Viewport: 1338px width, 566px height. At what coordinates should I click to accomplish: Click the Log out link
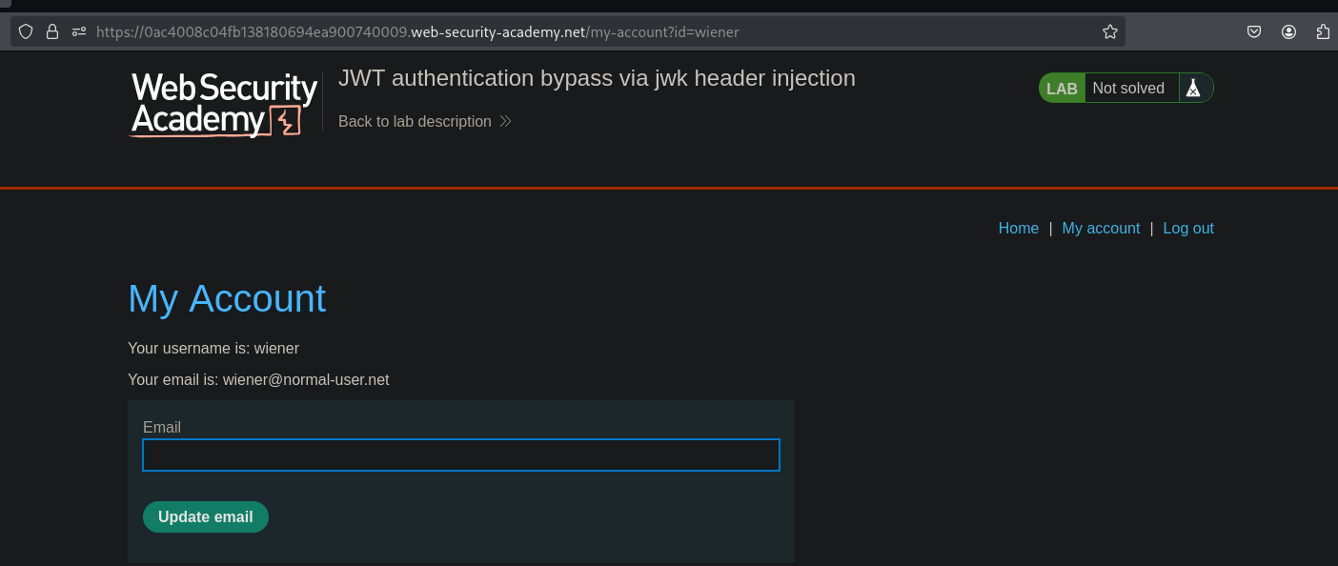click(1187, 229)
